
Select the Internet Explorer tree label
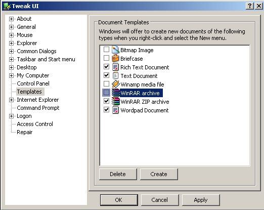coord(38,100)
